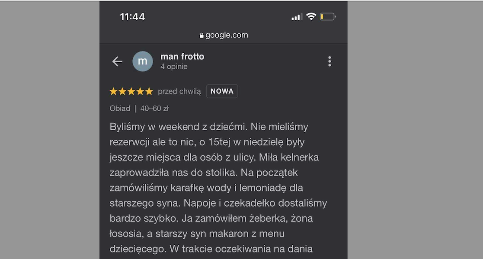Click the padlock icon beside google.com
The height and width of the screenshot is (259, 483).
point(202,35)
